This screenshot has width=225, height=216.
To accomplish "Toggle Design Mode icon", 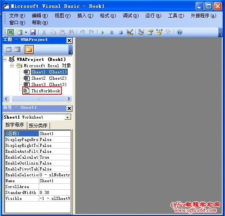I will 130,32.
